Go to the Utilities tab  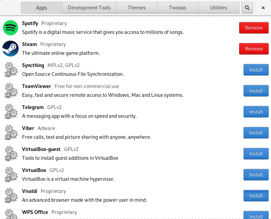(x=218, y=8)
